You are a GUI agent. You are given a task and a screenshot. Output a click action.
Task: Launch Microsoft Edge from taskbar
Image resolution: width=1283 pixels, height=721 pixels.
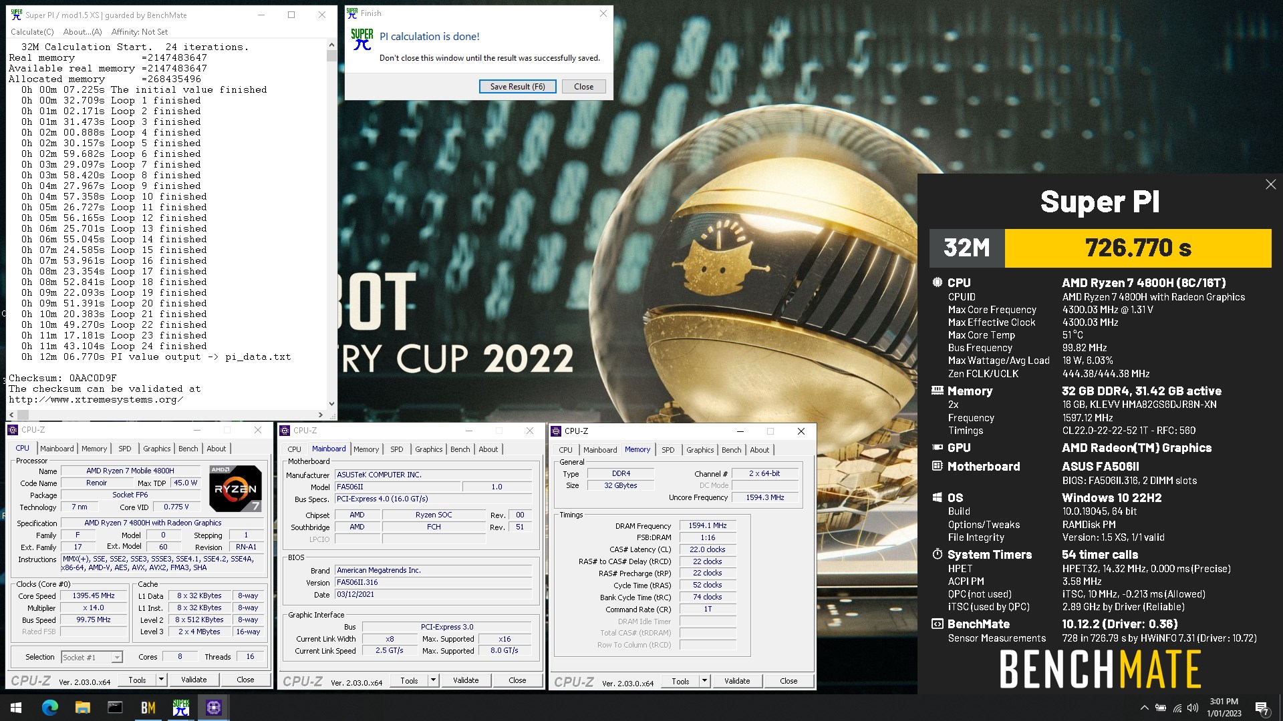coord(50,708)
